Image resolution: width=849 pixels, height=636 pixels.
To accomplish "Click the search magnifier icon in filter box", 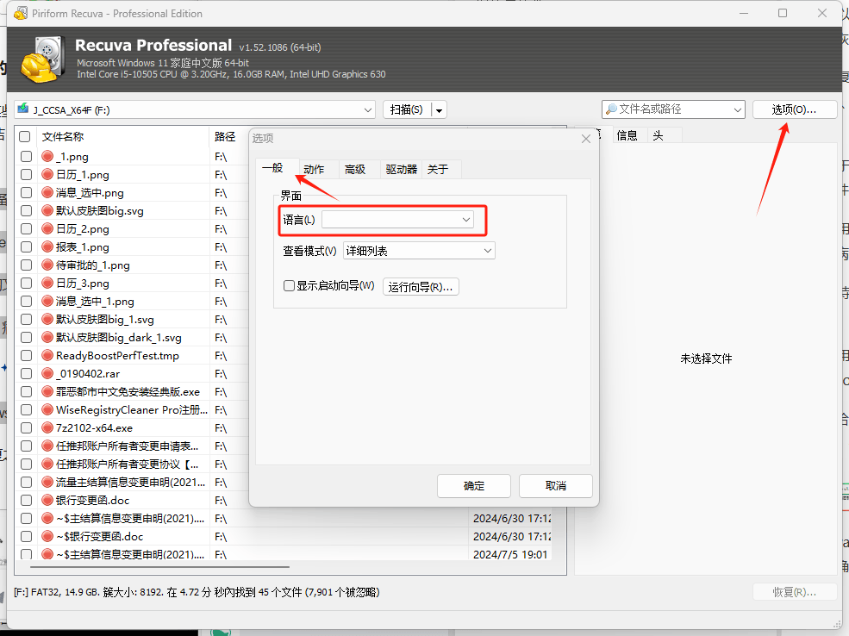I will click(611, 109).
